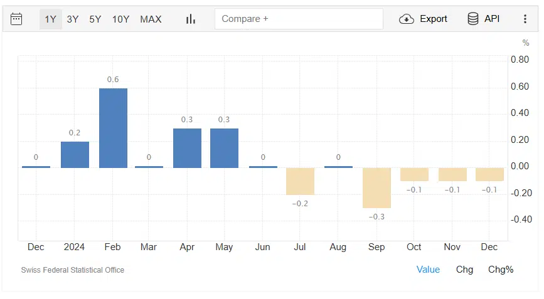Click the cloud download Export icon
Viewport: 544px width, 299px height.
[x=407, y=19]
